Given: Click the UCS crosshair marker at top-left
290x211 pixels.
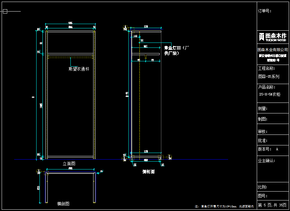Looking at the screenshot, I should (5, 12).
